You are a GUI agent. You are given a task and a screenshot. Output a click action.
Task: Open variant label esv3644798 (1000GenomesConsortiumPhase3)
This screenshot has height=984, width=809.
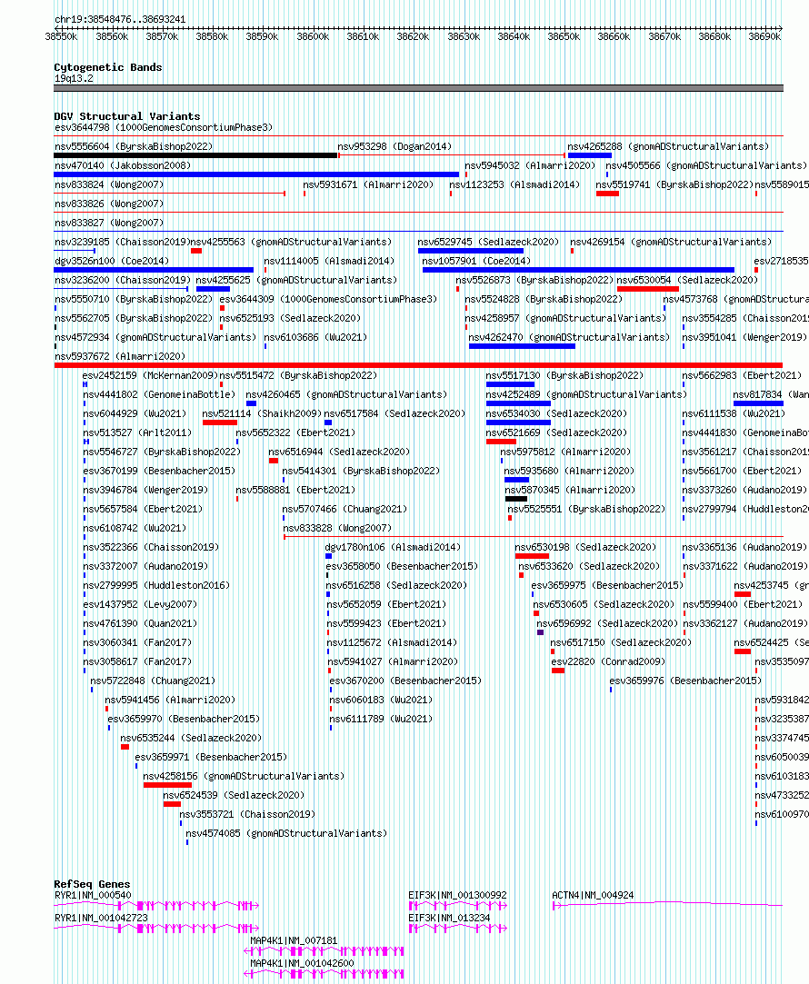(x=164, y=127)
